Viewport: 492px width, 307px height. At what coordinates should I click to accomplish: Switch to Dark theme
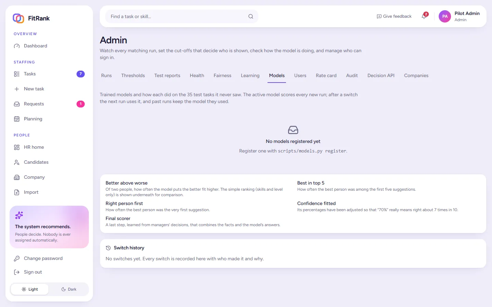[69, 289]
